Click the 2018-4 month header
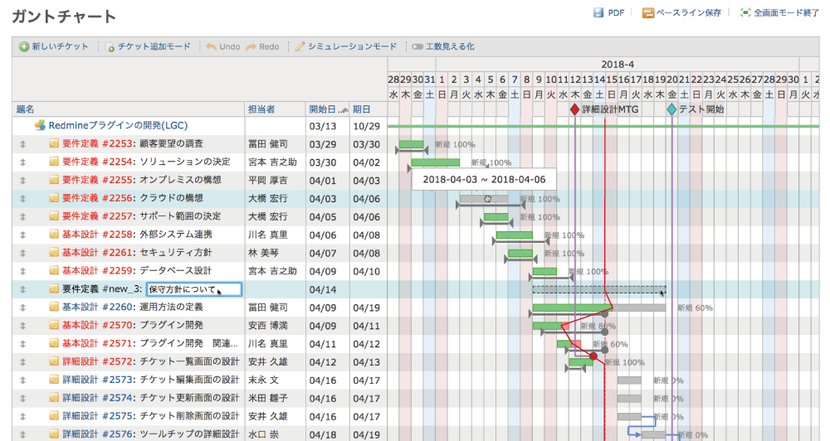 coord(618,65)
